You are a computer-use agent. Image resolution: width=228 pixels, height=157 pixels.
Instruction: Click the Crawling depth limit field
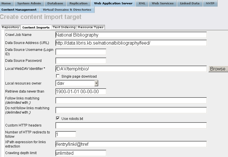tap(81, 153)
